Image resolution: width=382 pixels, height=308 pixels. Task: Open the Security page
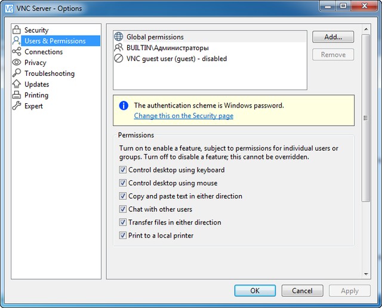pyautogui.click(x=36, y=30)
